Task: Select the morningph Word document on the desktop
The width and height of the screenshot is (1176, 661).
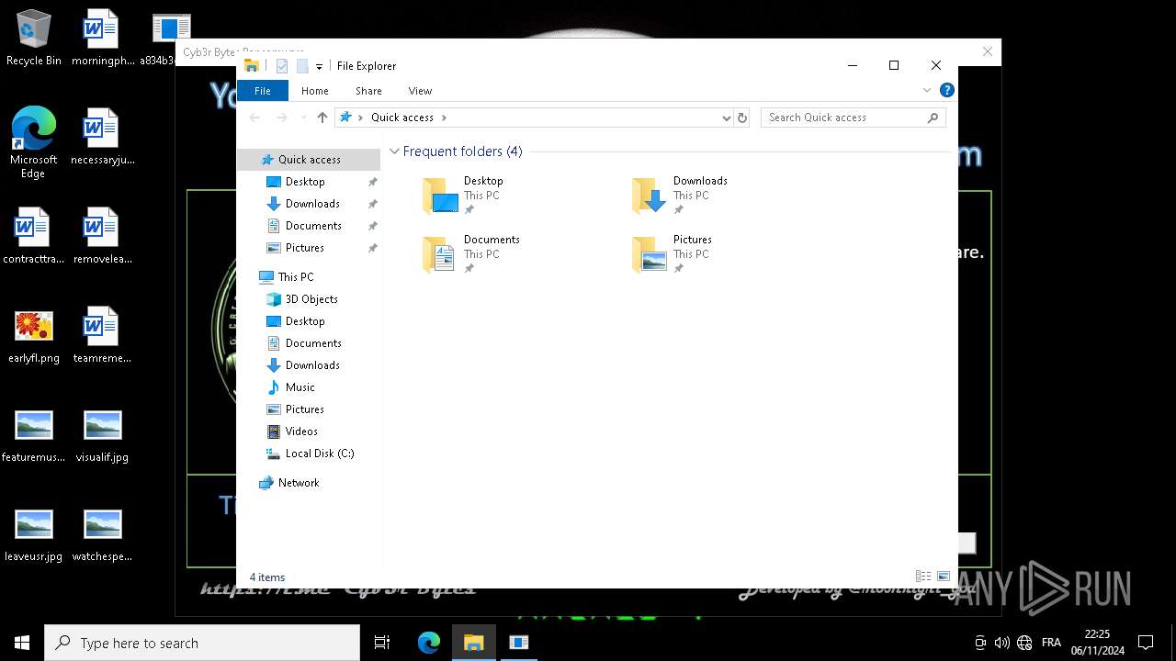Action: 102,38
